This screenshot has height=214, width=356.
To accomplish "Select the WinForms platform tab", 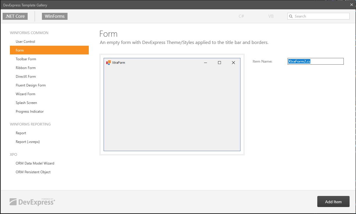I will click(54, 16).
